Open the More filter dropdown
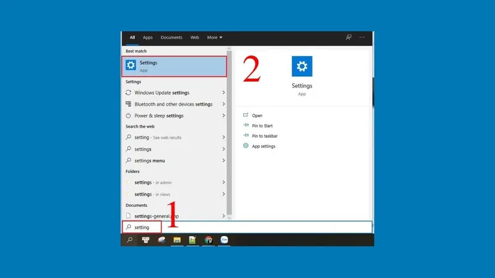 [x=215, y=38]
